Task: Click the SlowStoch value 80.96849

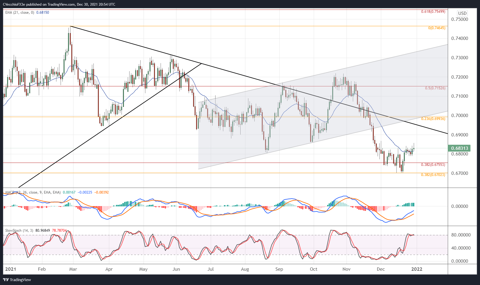Action: [43, 231]
